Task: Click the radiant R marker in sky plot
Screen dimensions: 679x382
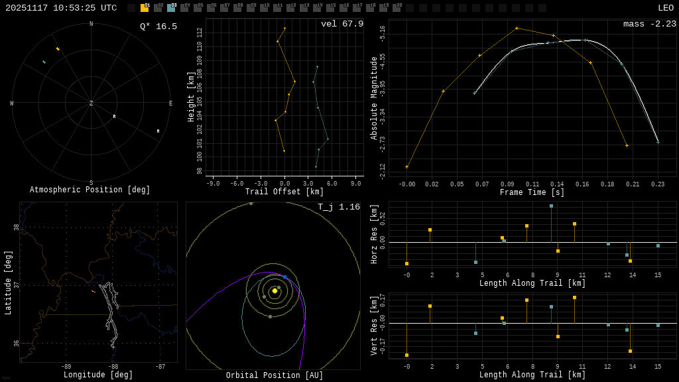Action: point(114,117)
